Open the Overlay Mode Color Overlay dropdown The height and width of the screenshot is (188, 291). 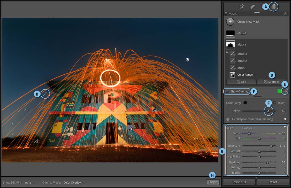(74, 183)
